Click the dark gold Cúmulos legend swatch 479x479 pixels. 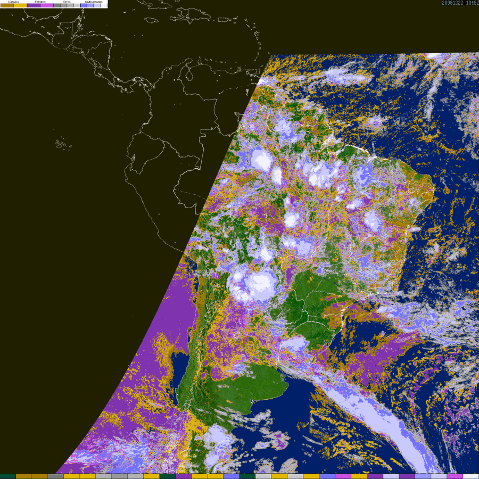pos(7,5)
